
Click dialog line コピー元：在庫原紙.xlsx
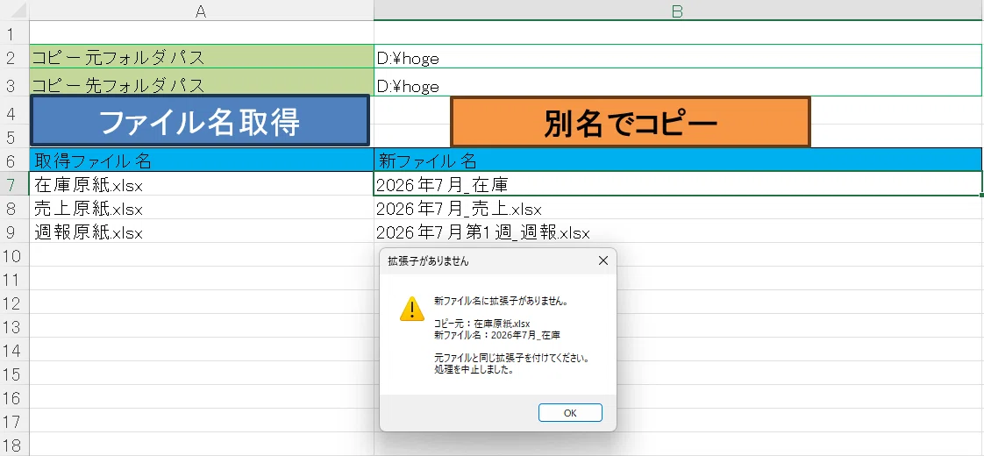tap(482, 324)
